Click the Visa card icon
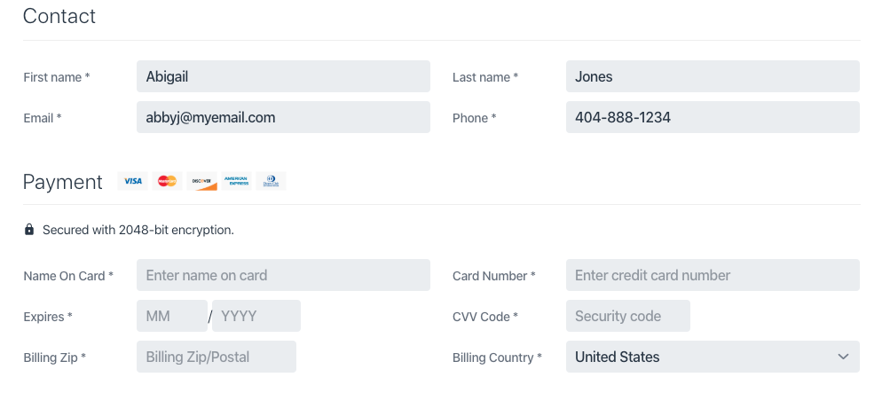882x393 pixels. point(132,181)
